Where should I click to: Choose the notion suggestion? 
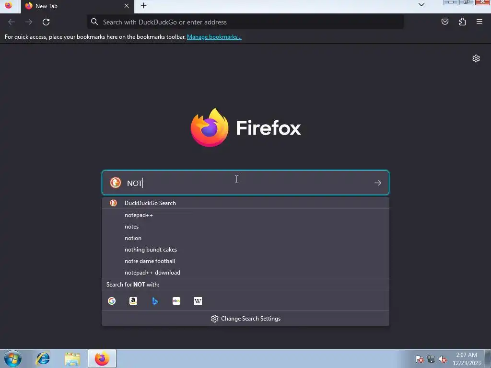click(x=245, y=238)
